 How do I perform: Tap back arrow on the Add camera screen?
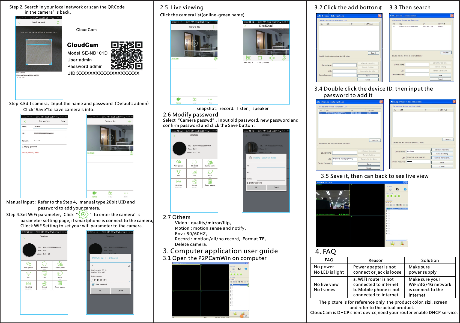coord(25,121)
